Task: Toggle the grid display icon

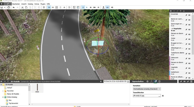Action: 57,7
